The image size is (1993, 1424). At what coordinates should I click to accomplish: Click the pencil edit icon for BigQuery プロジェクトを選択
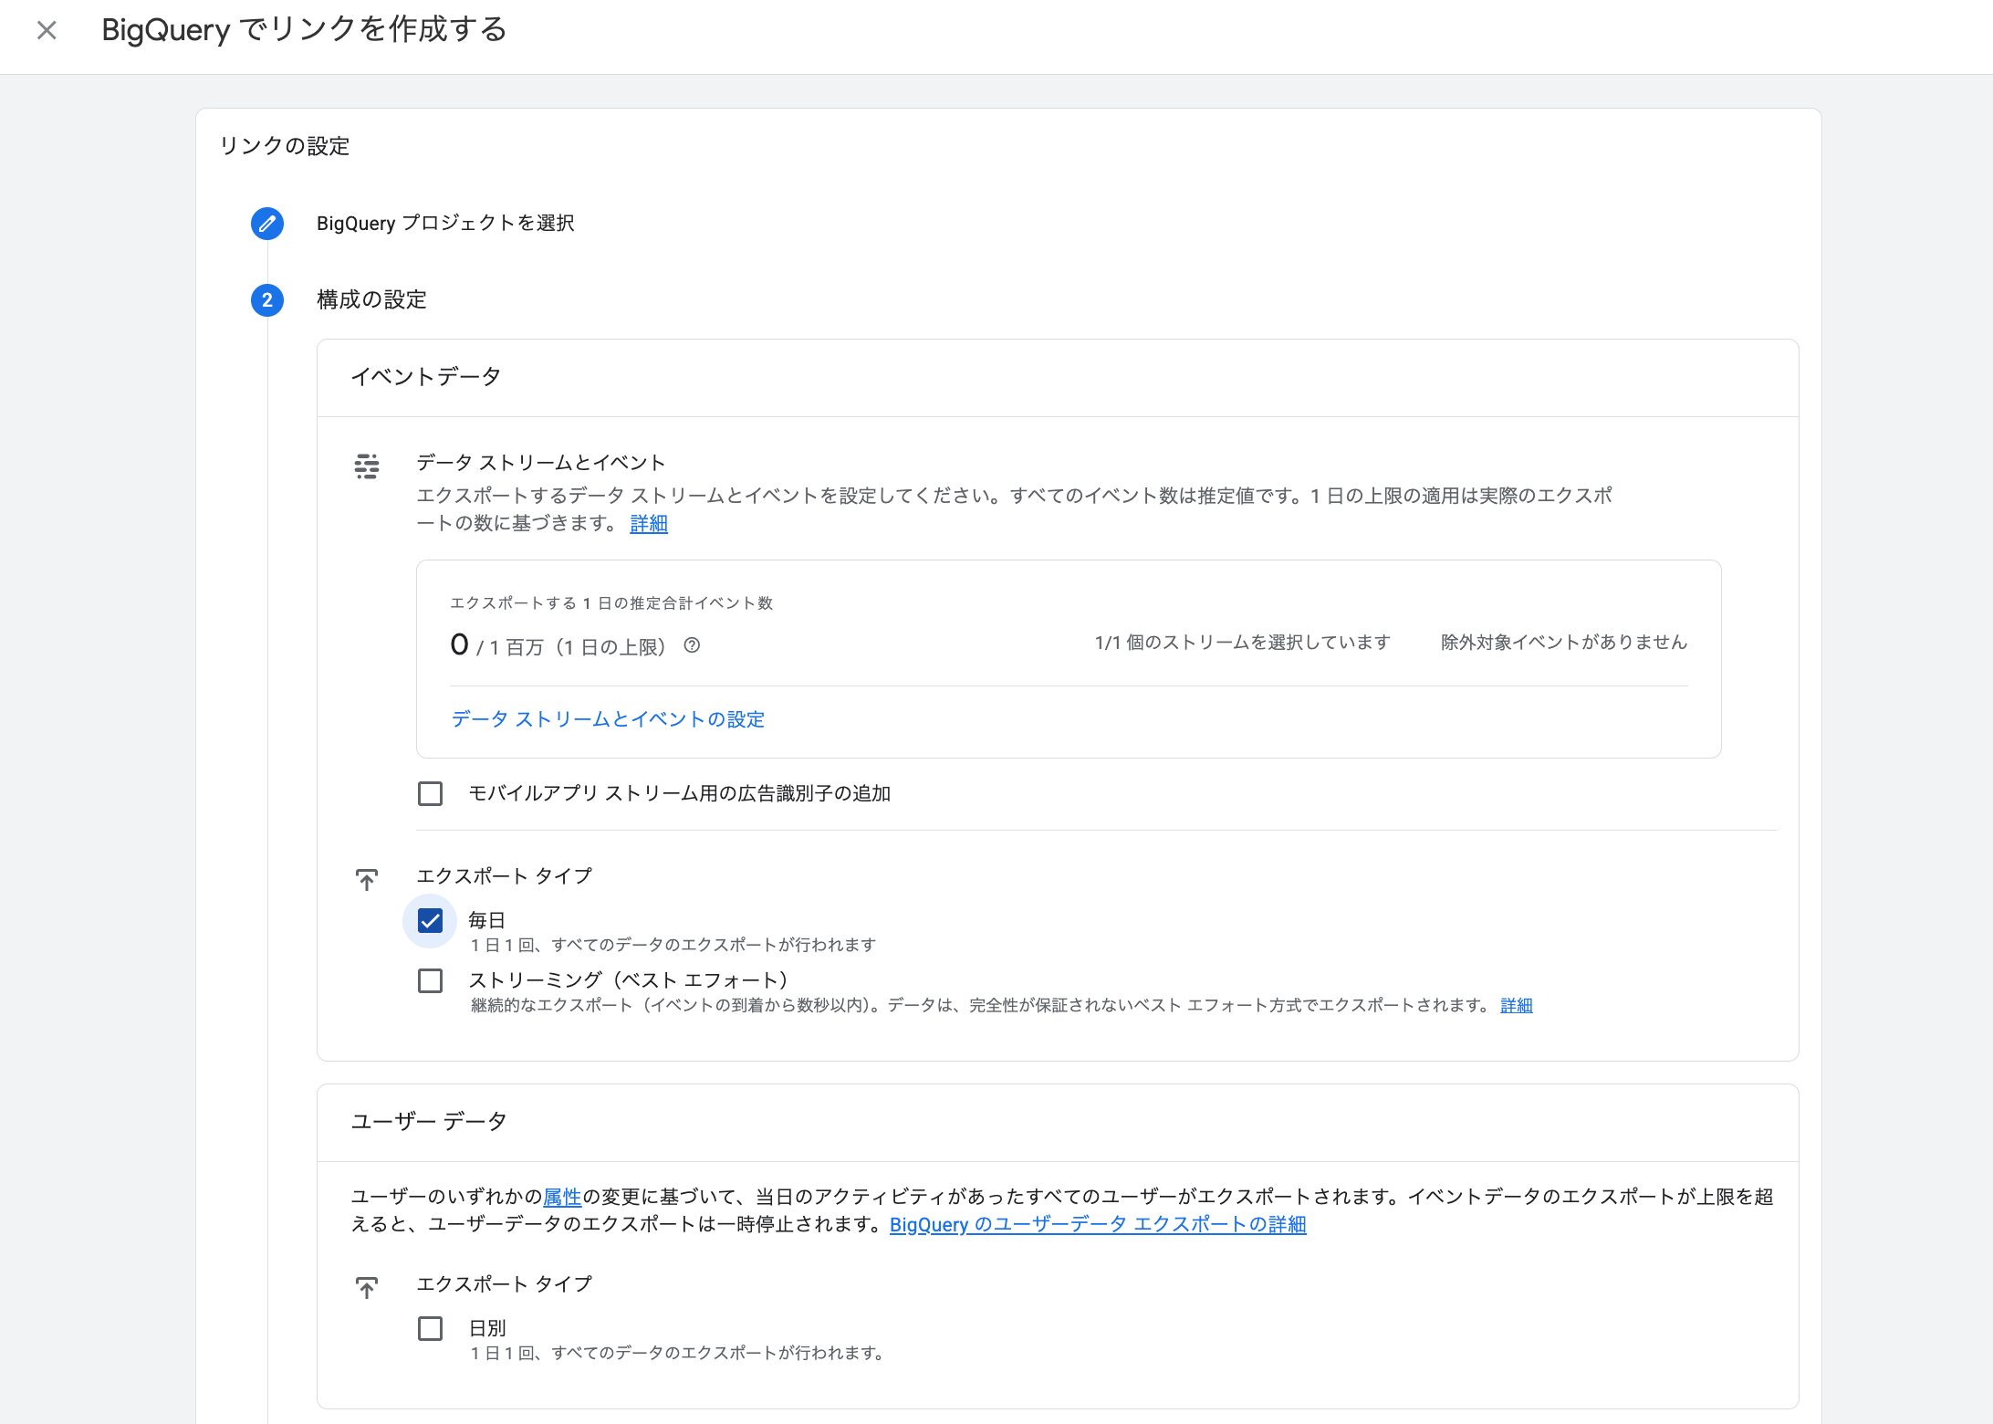tap(267, 224)
